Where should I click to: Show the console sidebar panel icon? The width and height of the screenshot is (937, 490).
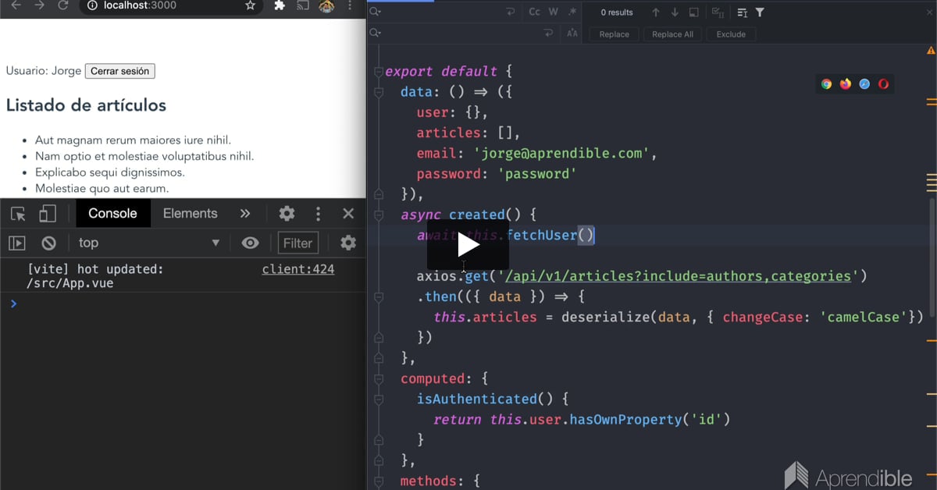click(x=17, y=243)
